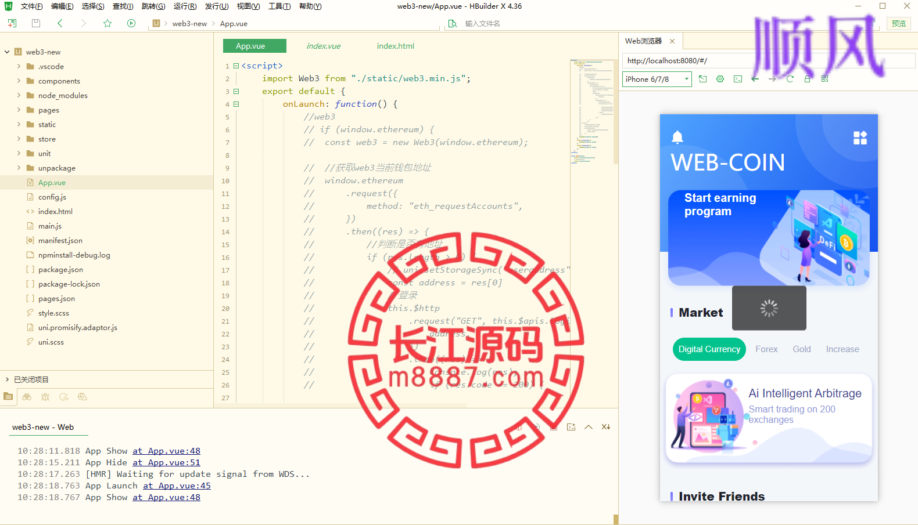
Task: Switch to the index.html editor tab
Action: coord(396,46)
